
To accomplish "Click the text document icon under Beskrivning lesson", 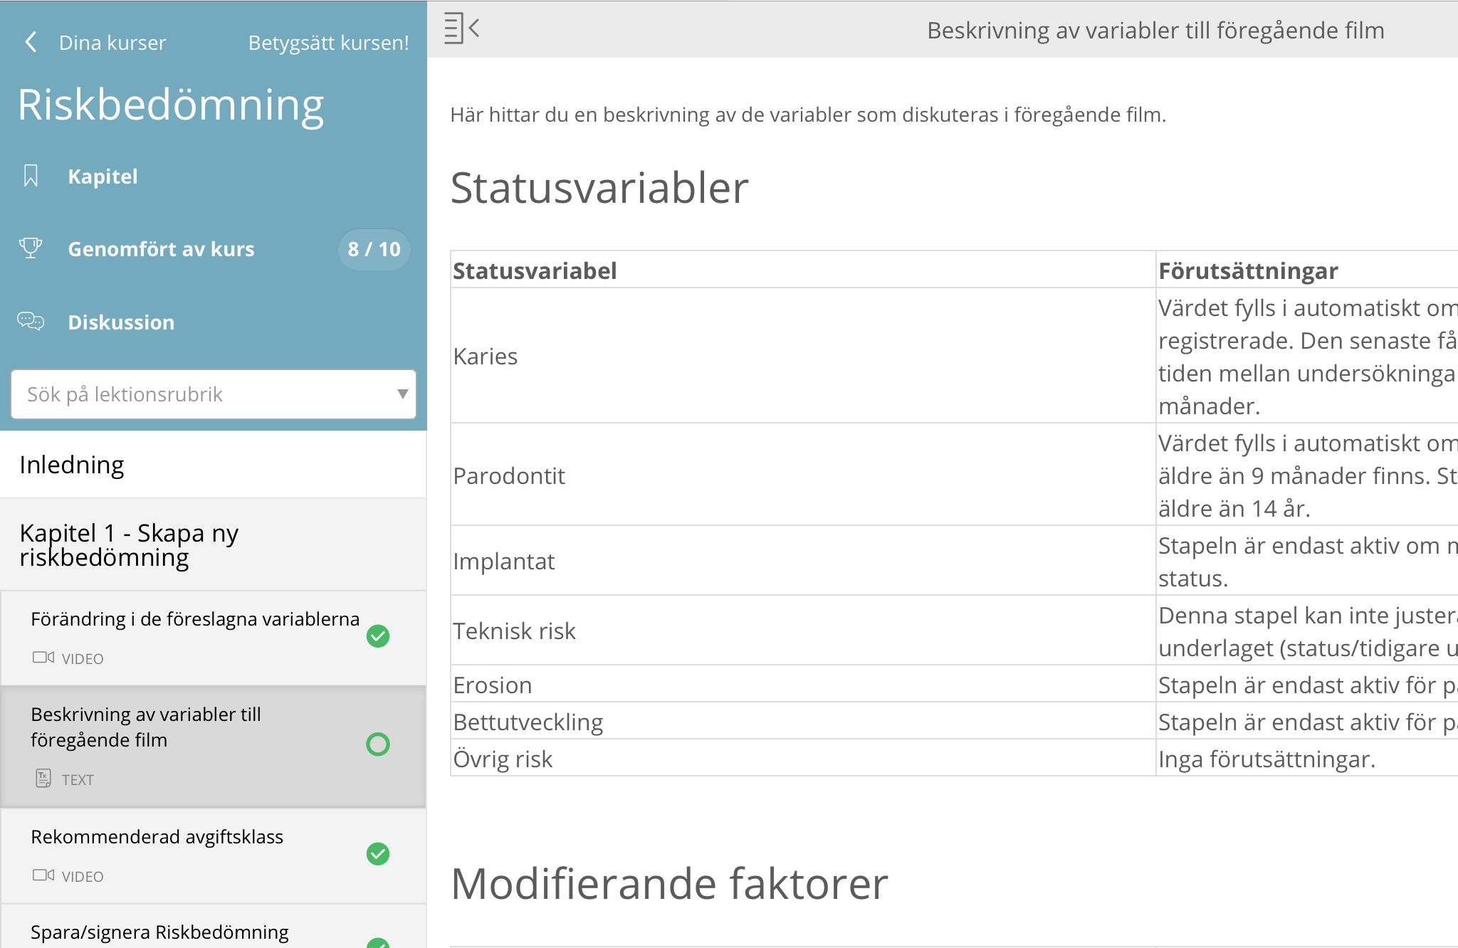I will 43,779.
